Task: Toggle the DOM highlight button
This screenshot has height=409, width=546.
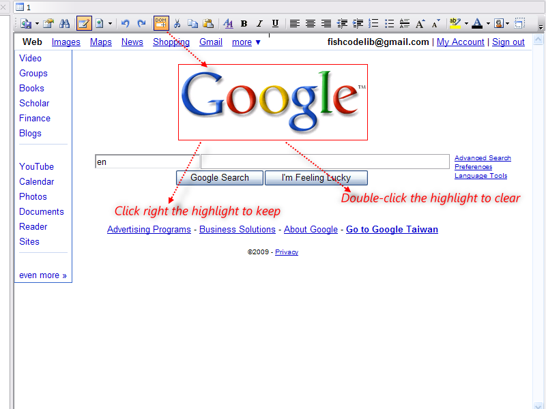Action: 161,23
